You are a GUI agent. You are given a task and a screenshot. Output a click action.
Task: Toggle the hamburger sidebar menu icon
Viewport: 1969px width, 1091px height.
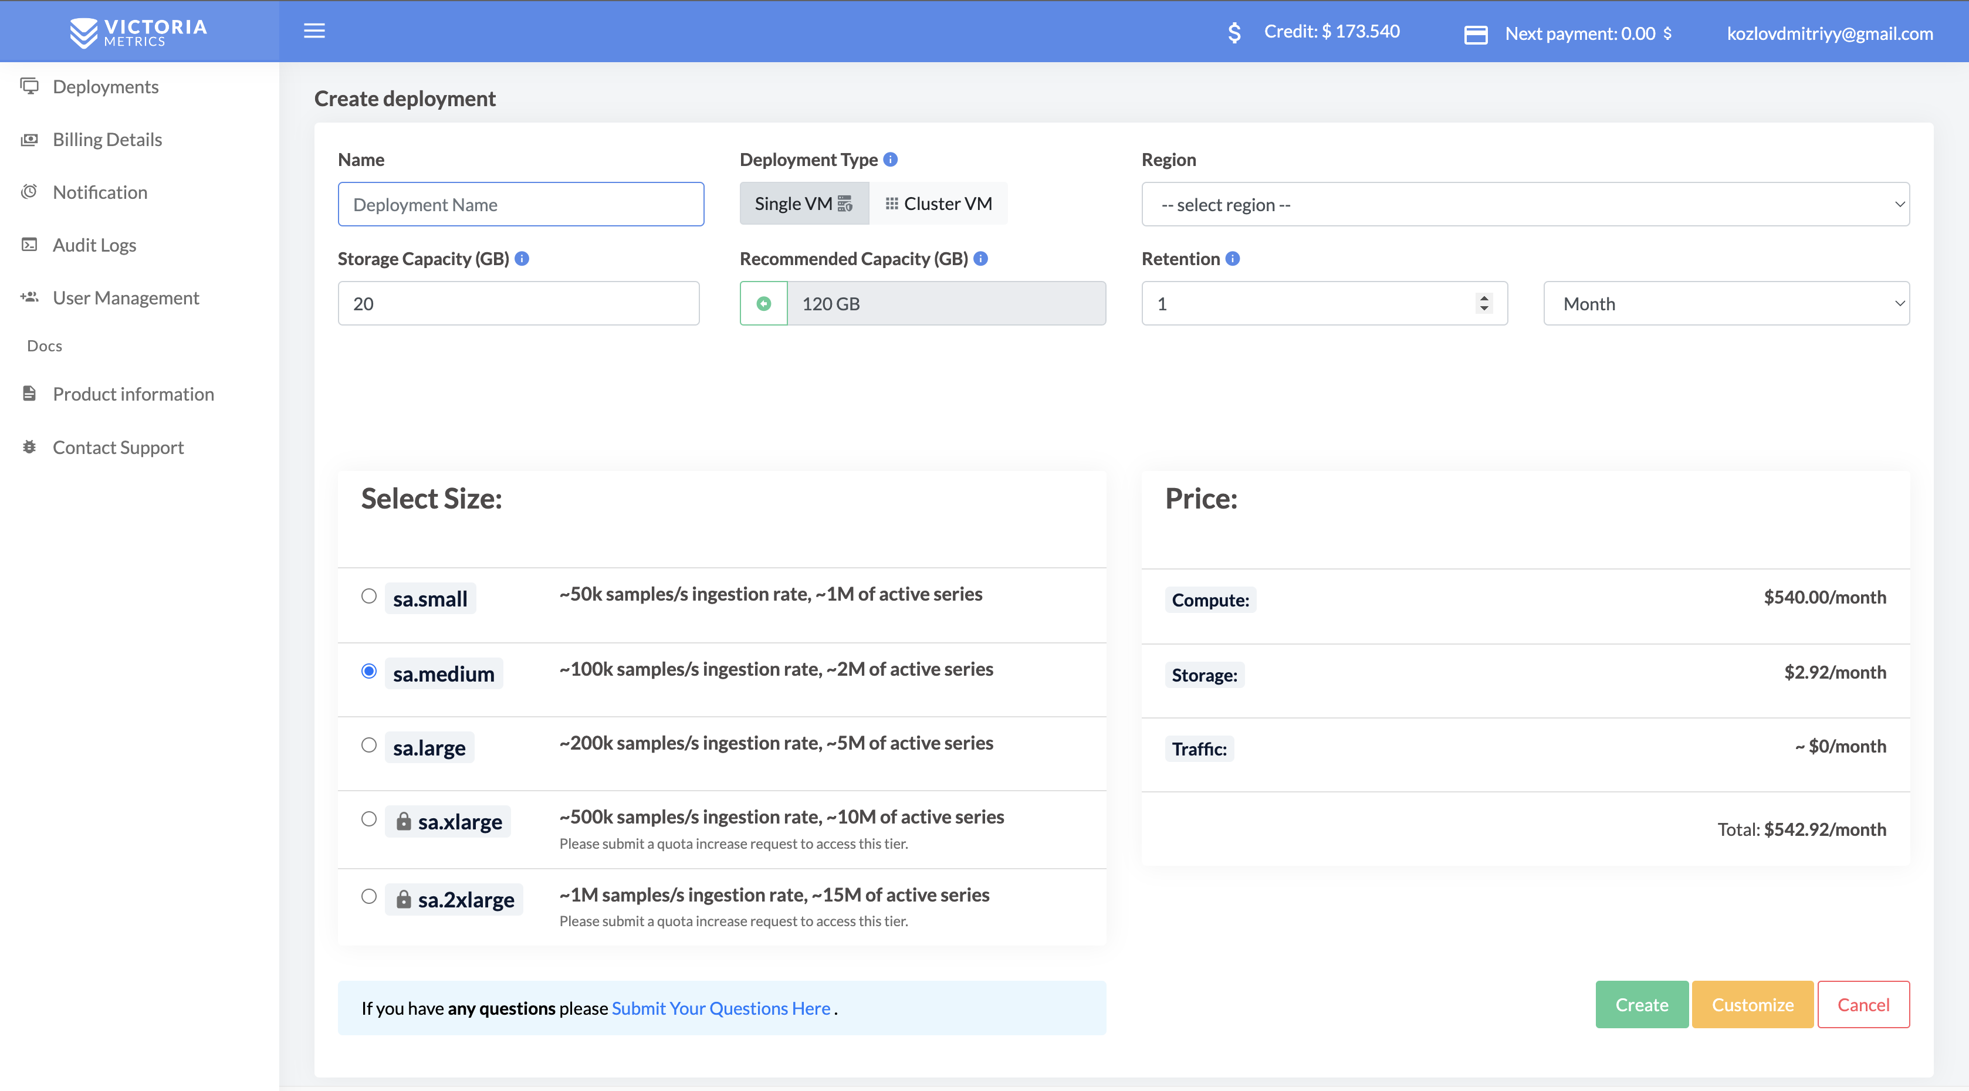pos(314,31)
